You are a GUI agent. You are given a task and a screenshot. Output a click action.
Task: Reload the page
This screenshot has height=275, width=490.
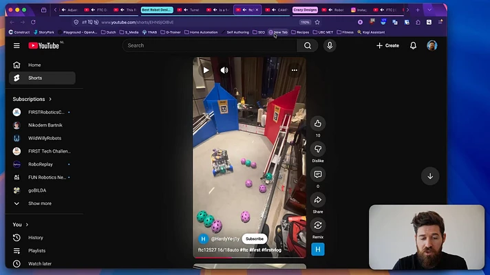click(x=33, y=23)
